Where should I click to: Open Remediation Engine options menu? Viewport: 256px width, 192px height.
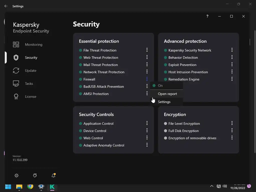(x=232, y=79)
